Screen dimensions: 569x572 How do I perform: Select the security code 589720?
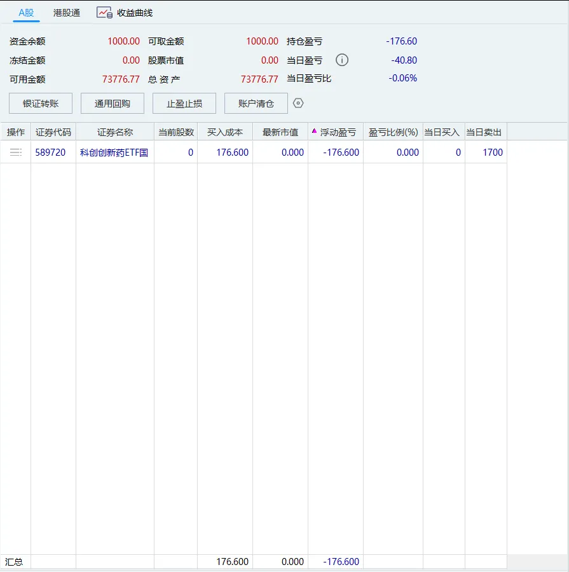click(x=50, y=153)
